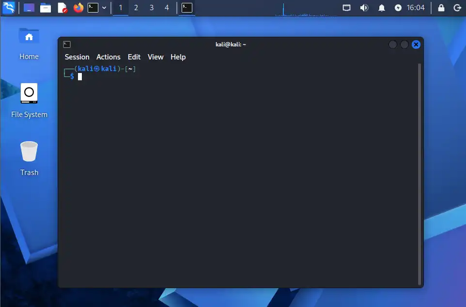
Task: Click the power manager tray icon
Action: pyautogui.click(x=398, y=8)
